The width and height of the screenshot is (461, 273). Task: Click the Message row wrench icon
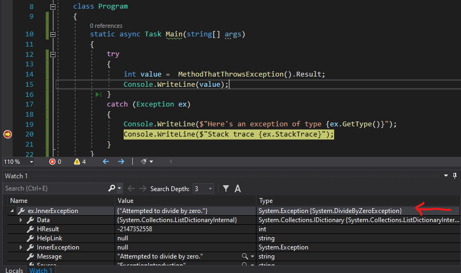tap(30, 256)
